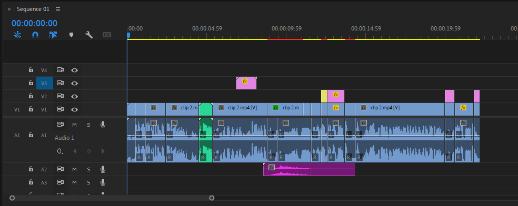Toggle Sync Lock on A1 track
Image resolution: width=518 pixels, height=206 pixels.
tap(60, 124)
